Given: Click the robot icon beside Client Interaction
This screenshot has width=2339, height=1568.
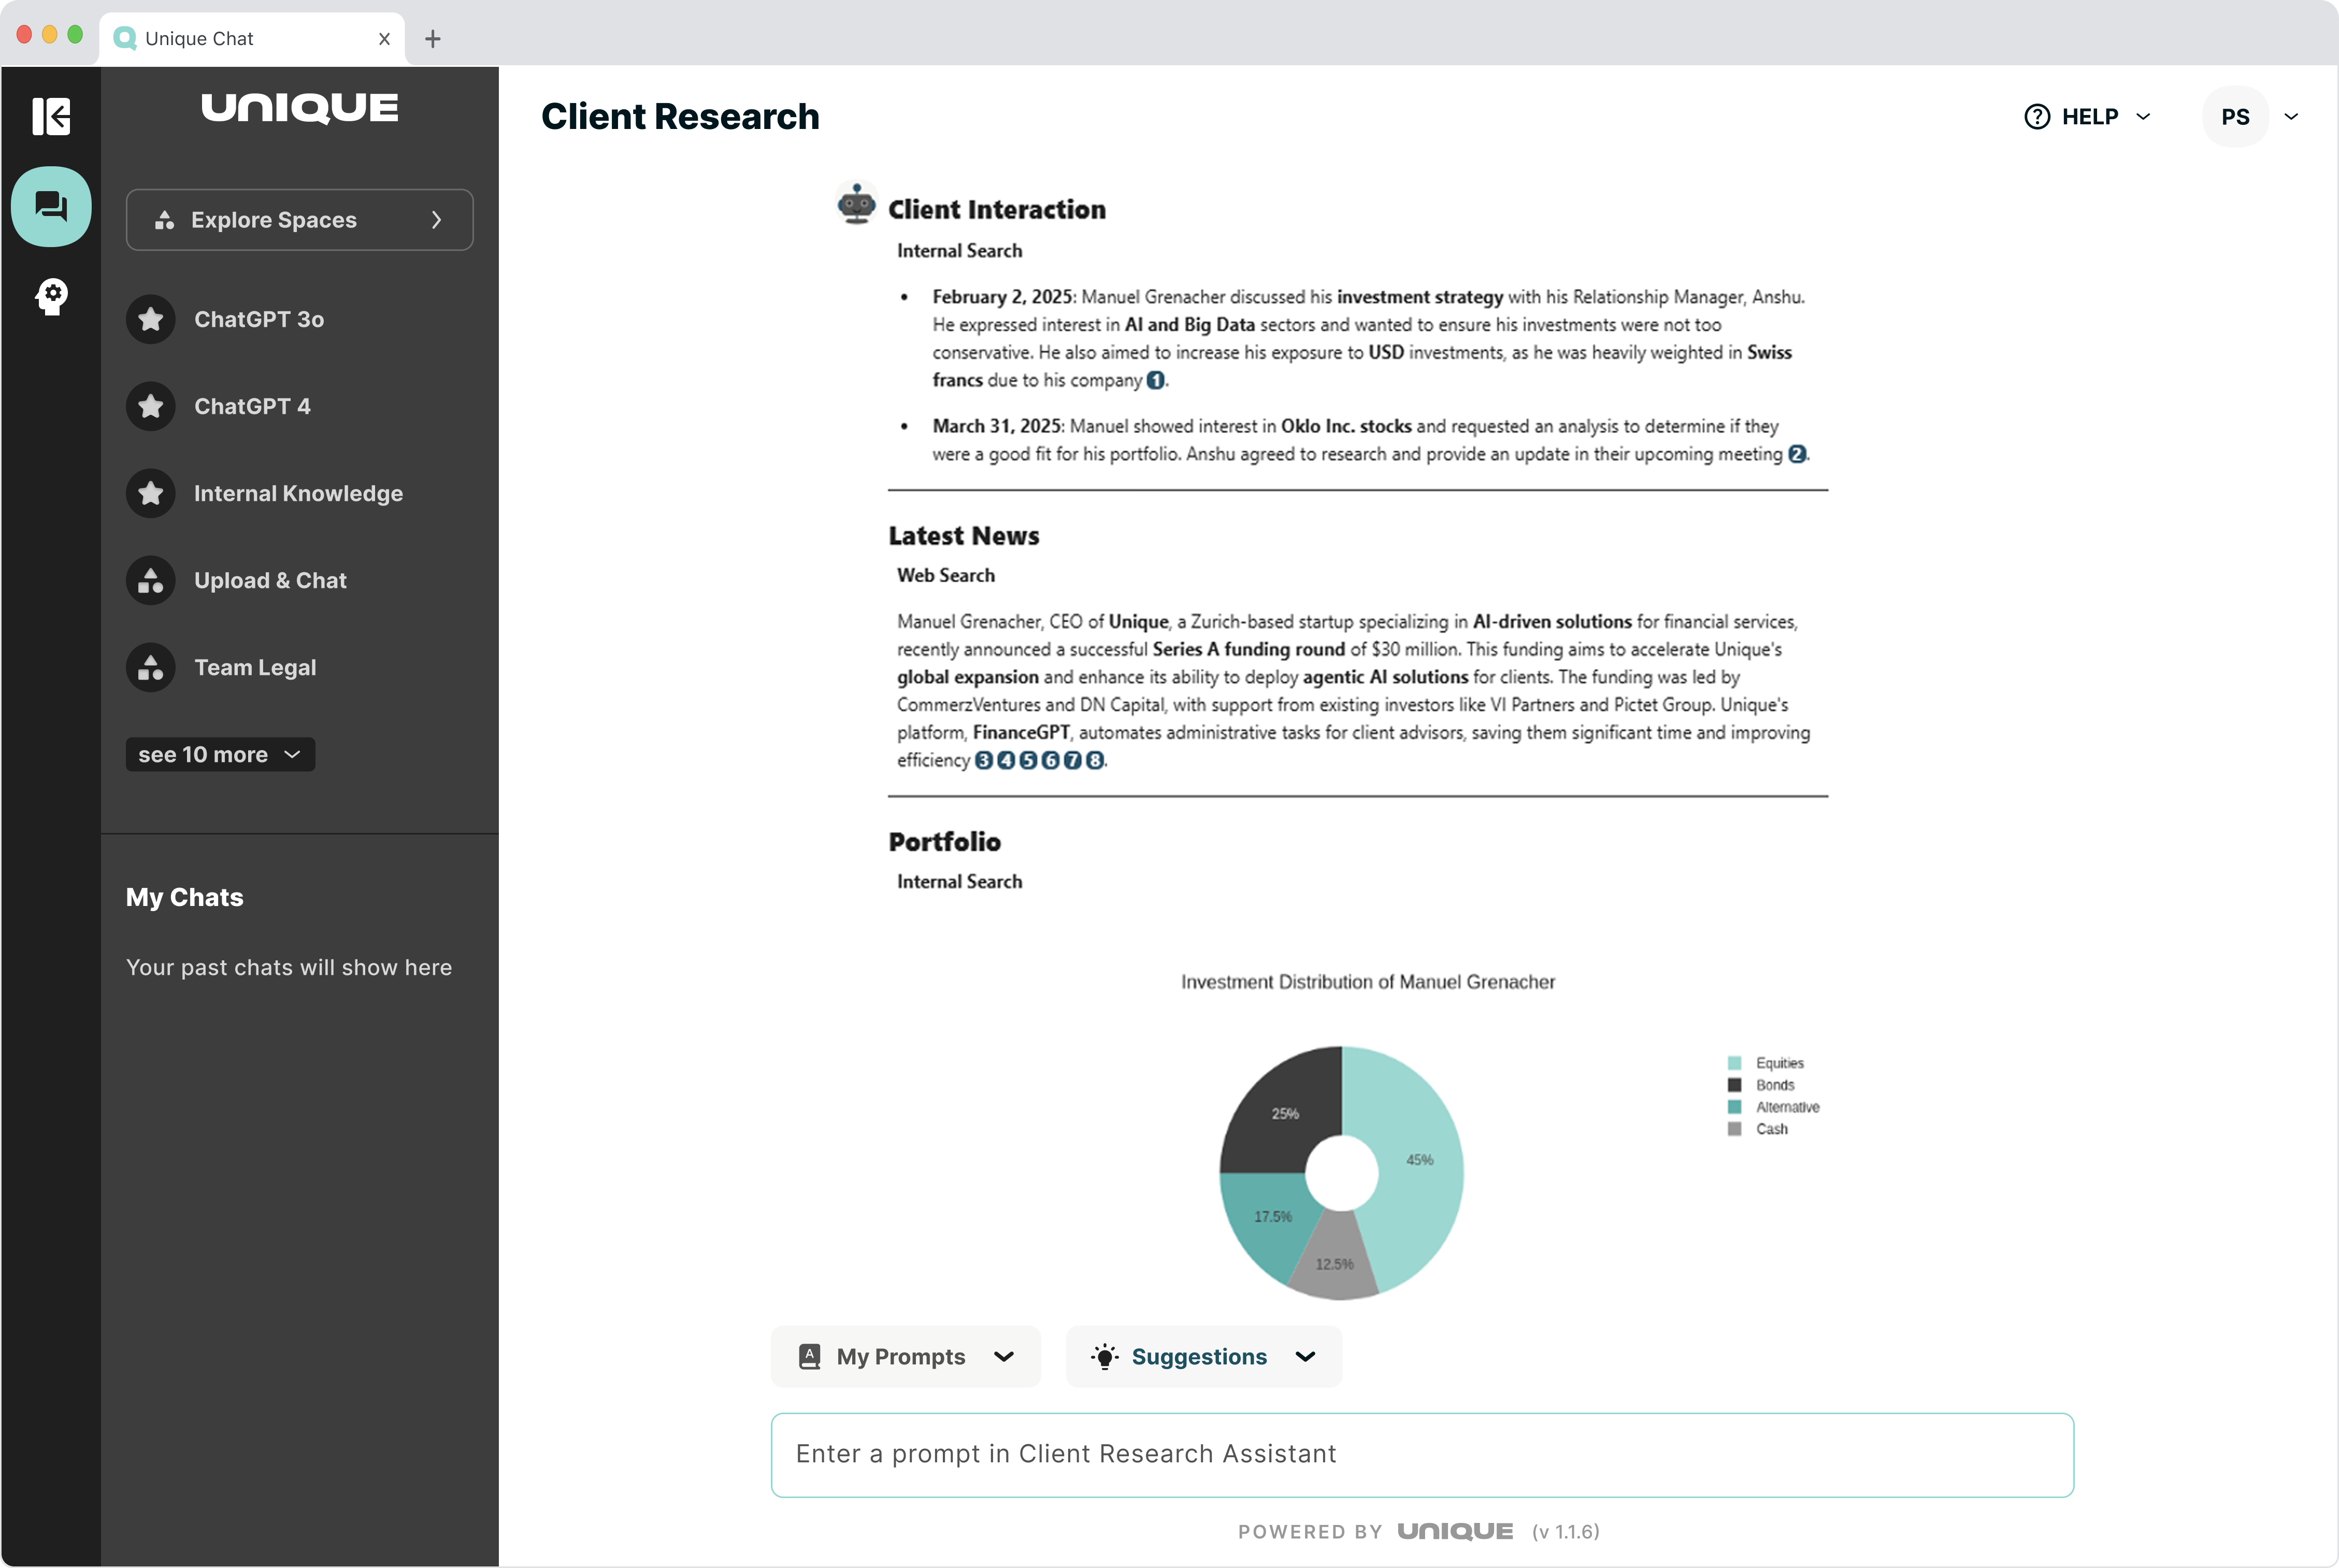Looking at the screenshot, I should tap(856, 203).
